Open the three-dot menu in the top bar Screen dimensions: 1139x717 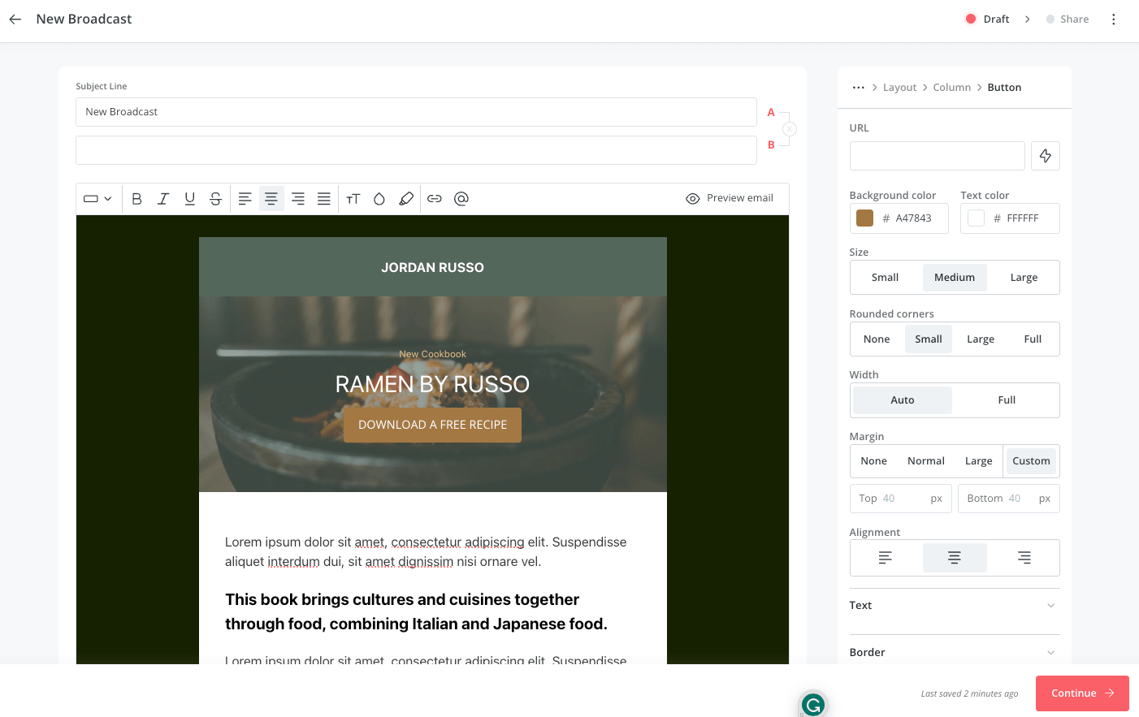click(x=1113, y=18)
